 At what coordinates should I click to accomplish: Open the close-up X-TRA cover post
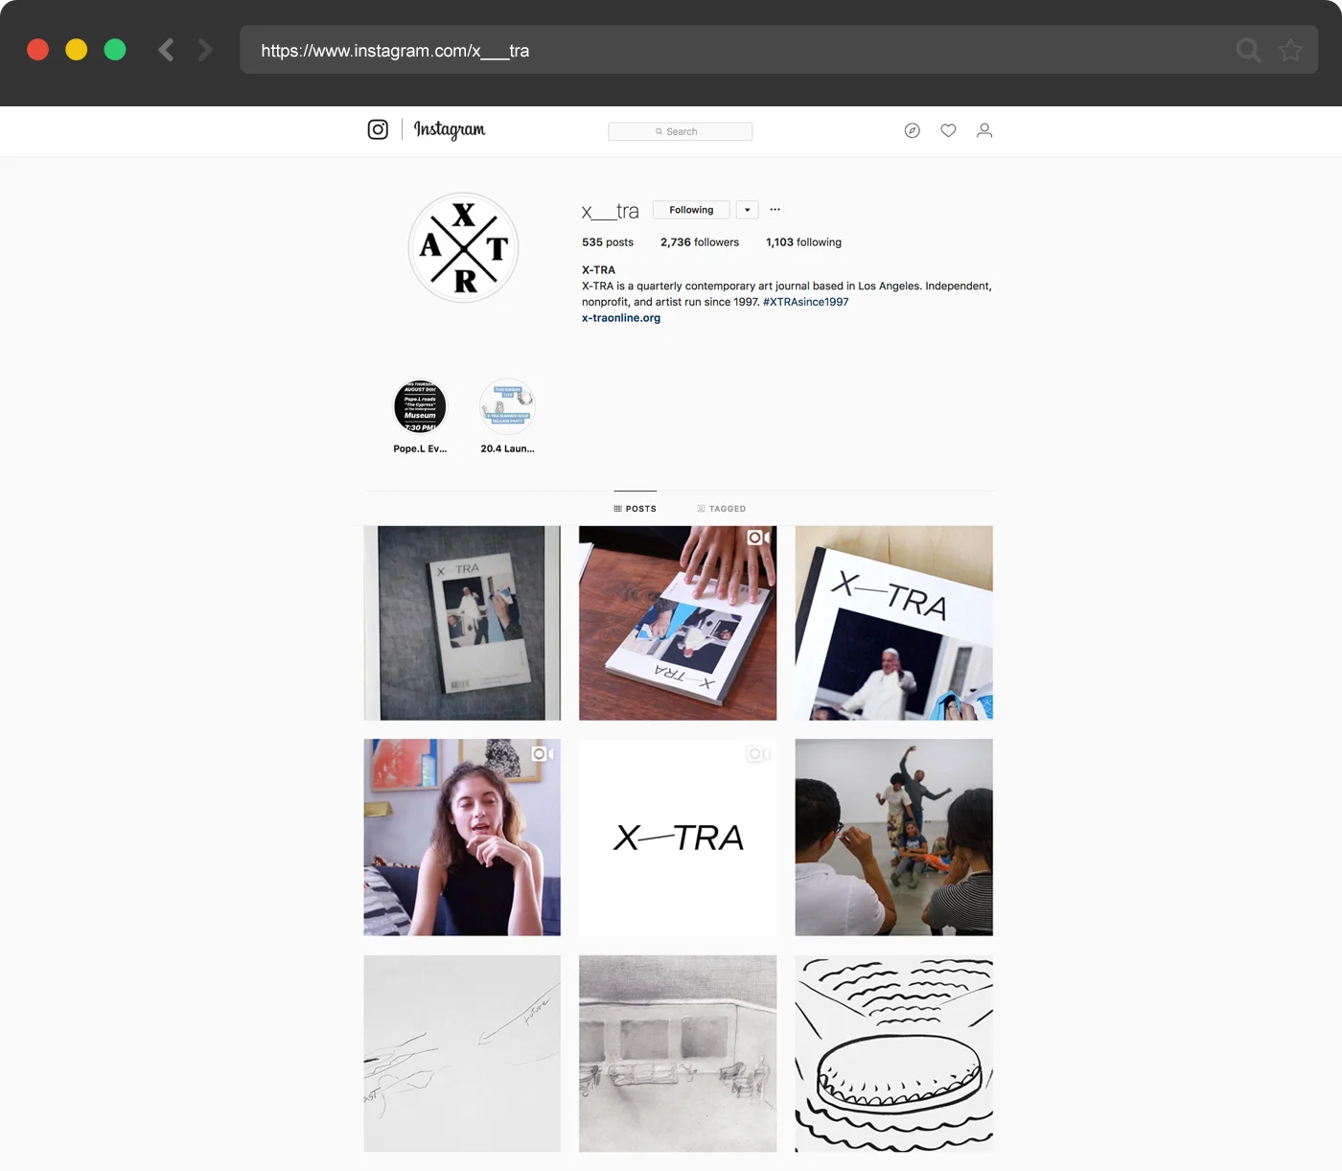894,623
